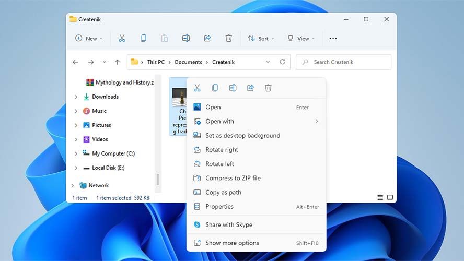Open the See more ellipsis menu
Image resolution: width=464 pixels, height=261 pixels.
click(333, 39)
